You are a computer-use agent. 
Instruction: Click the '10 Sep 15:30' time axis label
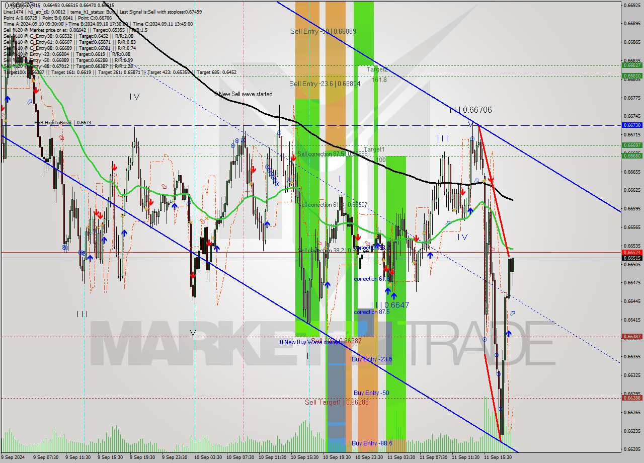tap(305, 457)
